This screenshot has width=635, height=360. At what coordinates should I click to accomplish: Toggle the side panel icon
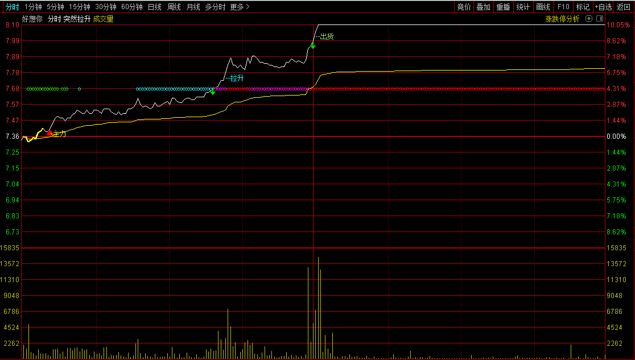[600, 19]
